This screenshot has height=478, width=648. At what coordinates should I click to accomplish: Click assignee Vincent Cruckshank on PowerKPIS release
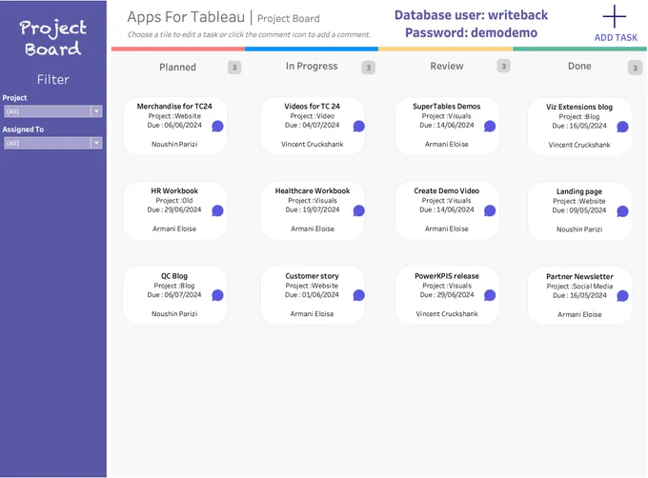[447, 313]
